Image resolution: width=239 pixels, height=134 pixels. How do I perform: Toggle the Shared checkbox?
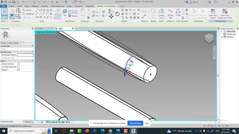pyautogui.click(x=18, y=70)
